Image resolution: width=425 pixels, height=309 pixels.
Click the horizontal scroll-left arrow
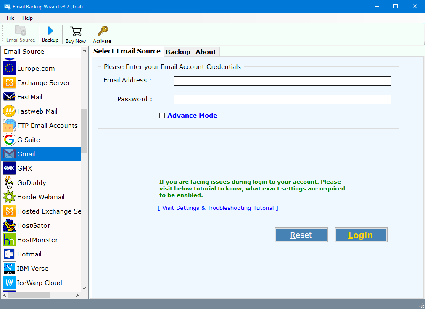[5, 295]
